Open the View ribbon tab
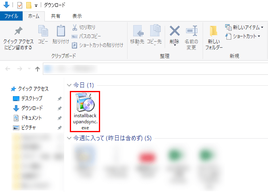The height and width of the screenshot is (192, 268). click(x=77, y=16)
